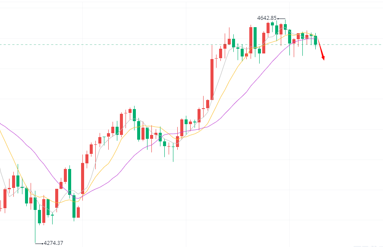Click the leader line next to 4642.85
This screenshot has width=383, height=247.
282,19
